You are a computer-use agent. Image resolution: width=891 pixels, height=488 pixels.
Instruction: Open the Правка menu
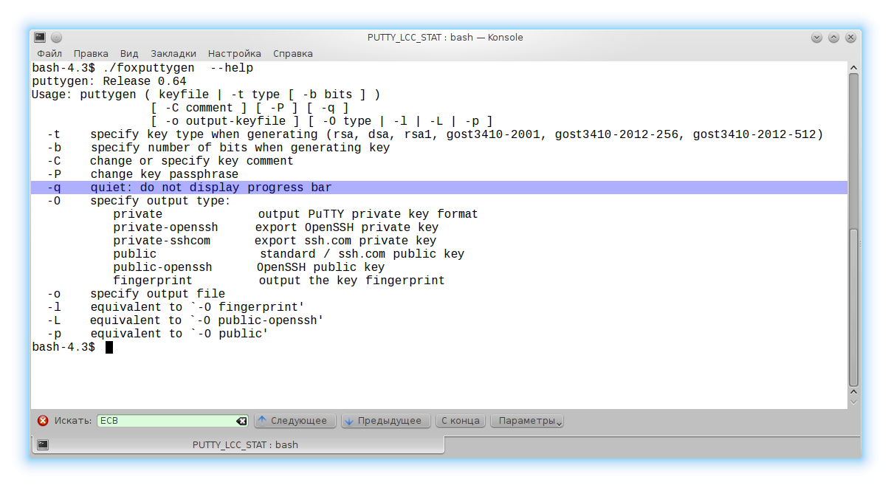[x=91, y=54]
